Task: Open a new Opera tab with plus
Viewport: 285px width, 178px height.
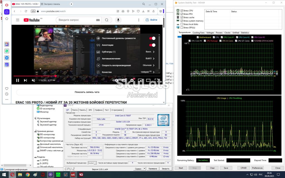Action: point(72,4)
